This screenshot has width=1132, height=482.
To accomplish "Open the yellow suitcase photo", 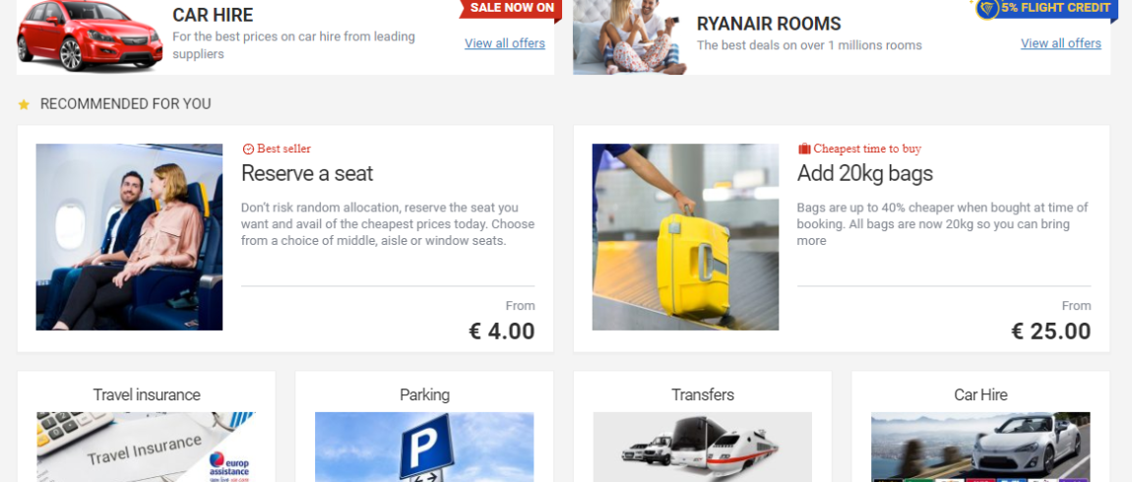I will click(x=685, y=237).
